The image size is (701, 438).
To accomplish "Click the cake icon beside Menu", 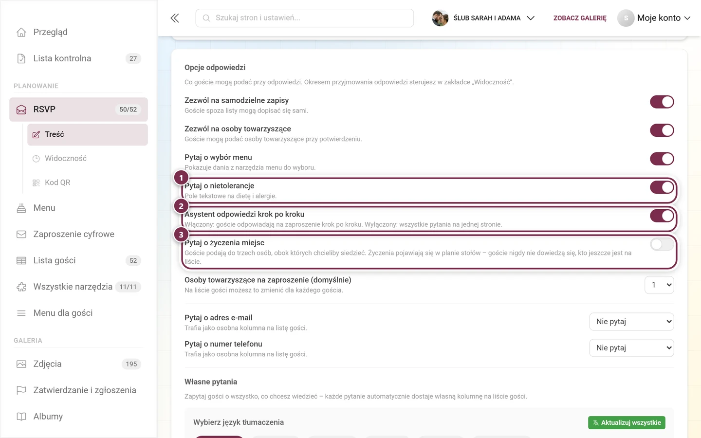I will tap(21, 208).
